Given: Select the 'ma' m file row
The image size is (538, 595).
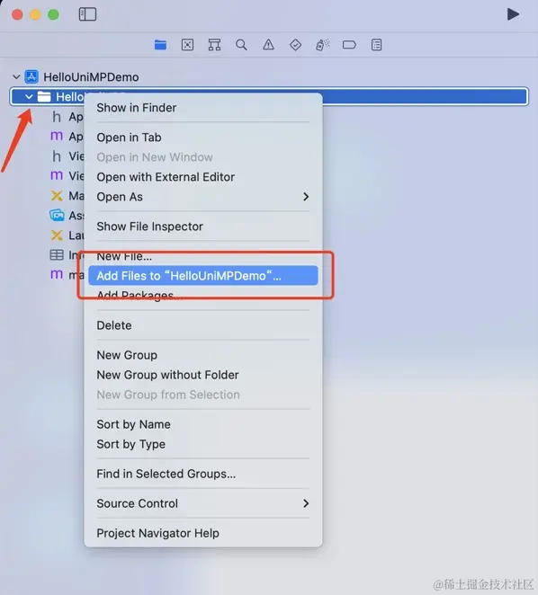Looking at the screenshot, I should click(67, 275).
